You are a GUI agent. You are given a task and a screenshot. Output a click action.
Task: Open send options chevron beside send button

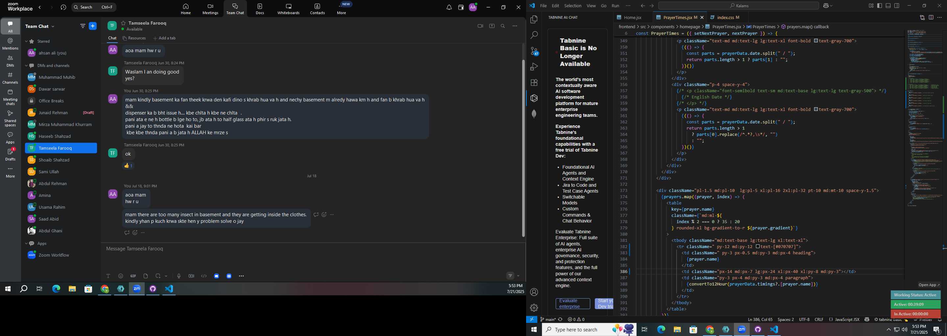[518, 276]
